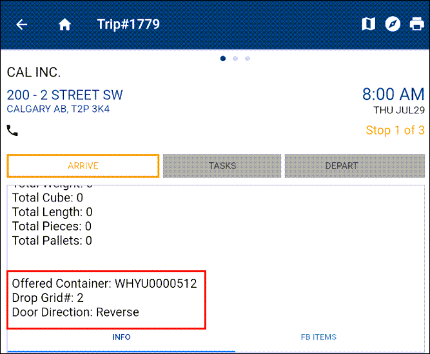
Task: Select the CALGARY AB, T2P 3K4 line
Action: 58,109
